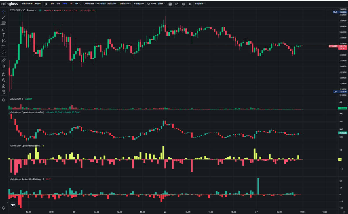Viewport: 348px width, 214px height.
Task: Open CoinGlass - Technical Indicator menu
Action: tap(100, 4)
